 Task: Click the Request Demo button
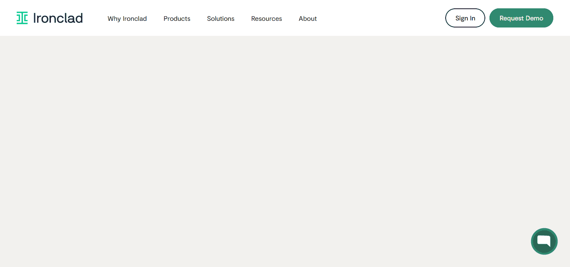point(521,18)
